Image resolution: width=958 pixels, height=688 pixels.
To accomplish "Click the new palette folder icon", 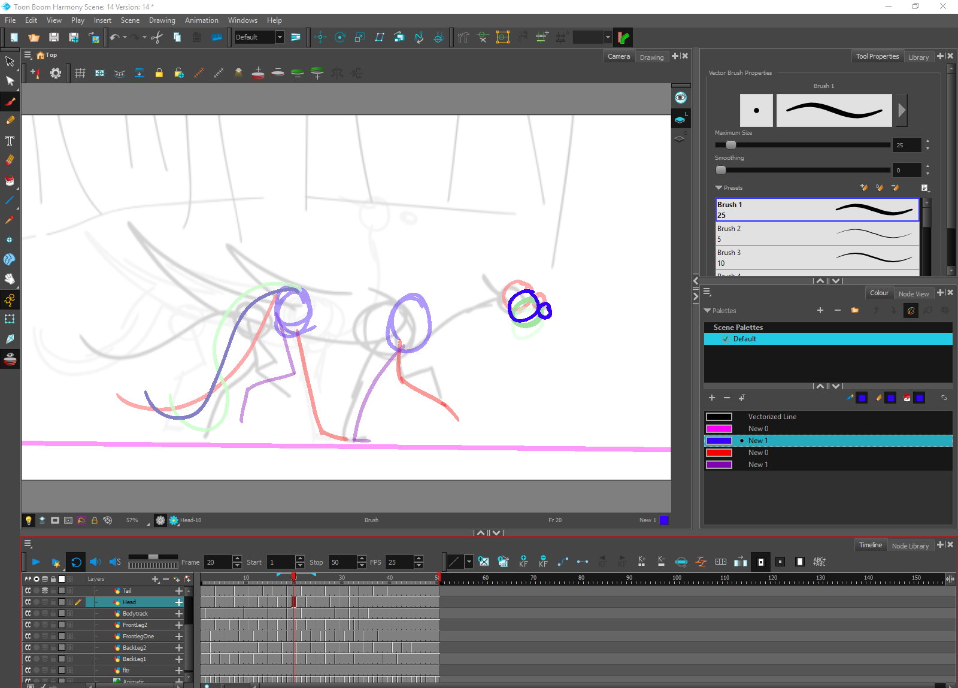I will (x=855, y=310).
